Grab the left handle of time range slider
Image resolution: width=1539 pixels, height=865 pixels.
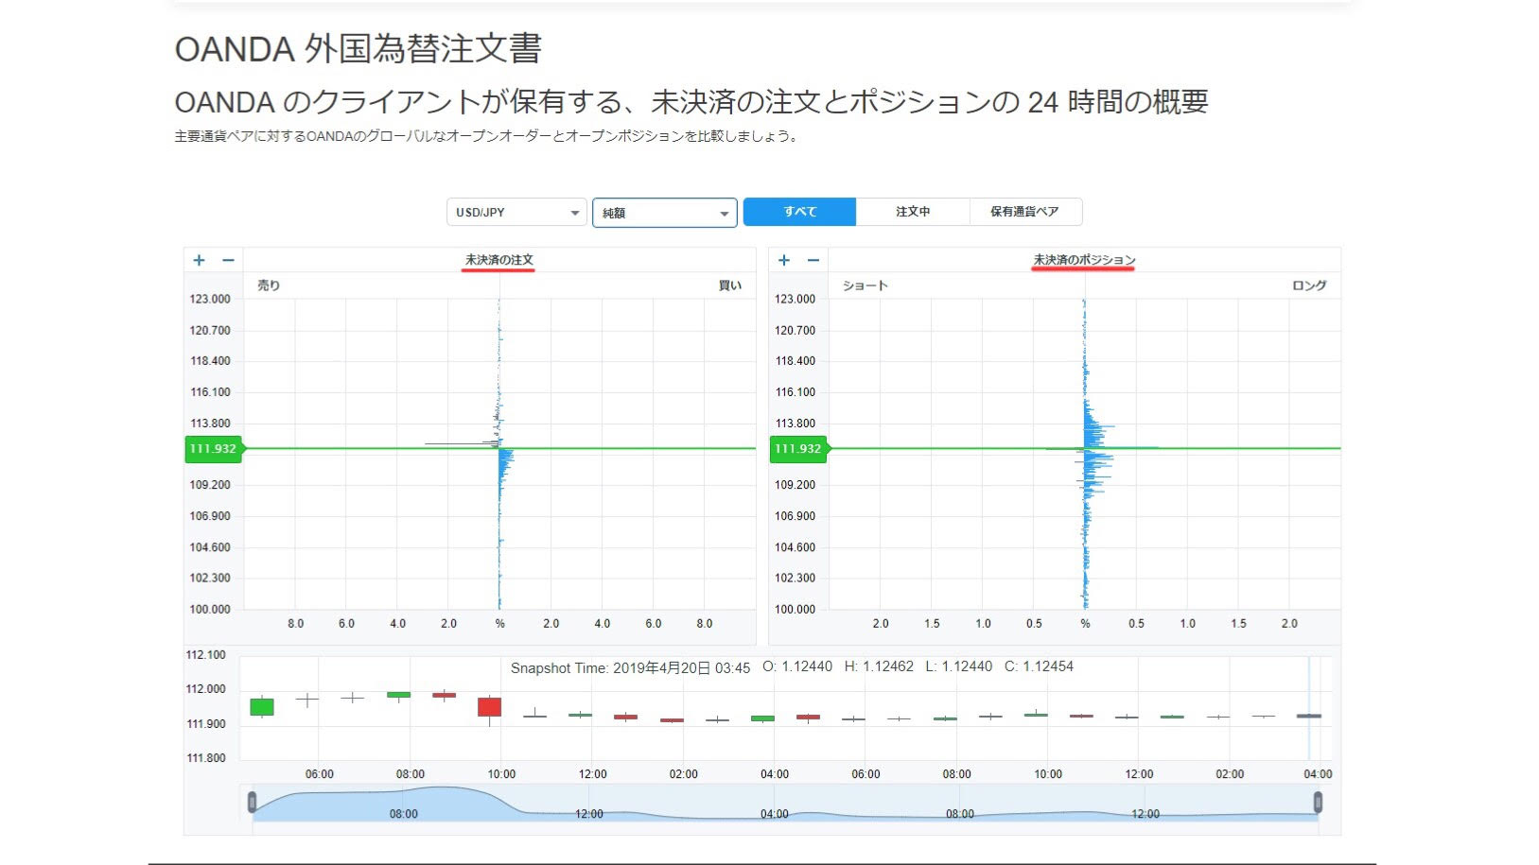coord(252,803)
